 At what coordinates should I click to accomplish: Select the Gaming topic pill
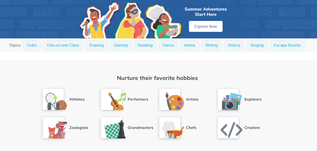[121, 45]
